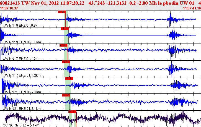
Task: Select the S 1 pick flag on NN17 EHE
Action: click(65, 62)
